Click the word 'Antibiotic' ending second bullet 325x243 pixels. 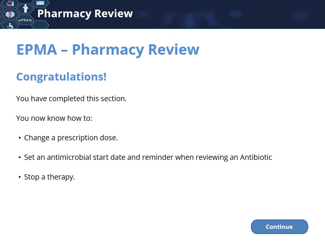(256, 158)
